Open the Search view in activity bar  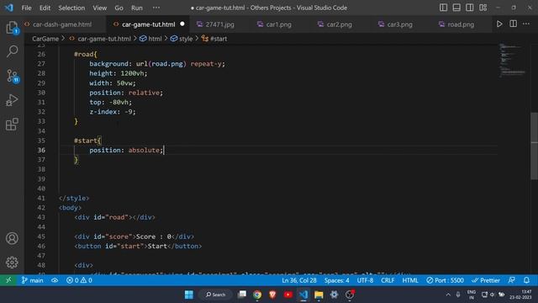pos(12,51)
